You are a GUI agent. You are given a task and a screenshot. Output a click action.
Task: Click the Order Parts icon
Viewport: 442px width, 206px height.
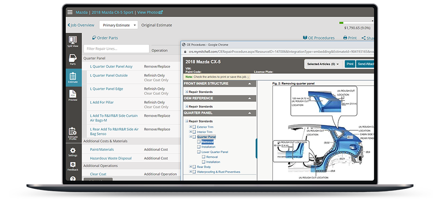coord(94,37)
